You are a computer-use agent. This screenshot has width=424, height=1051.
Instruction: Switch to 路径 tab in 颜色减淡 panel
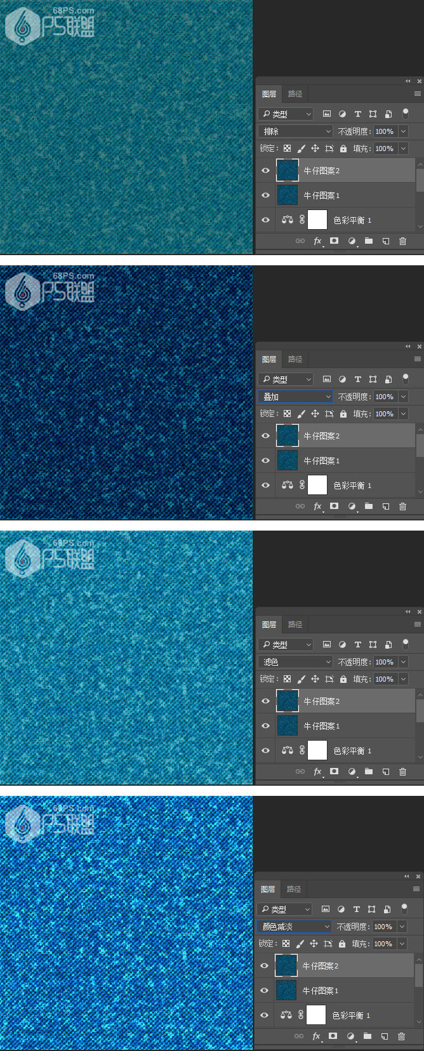(294, 889)
